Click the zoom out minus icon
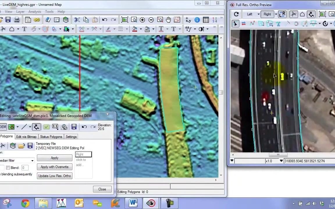The image size is (335, 209). coord(151,20)
